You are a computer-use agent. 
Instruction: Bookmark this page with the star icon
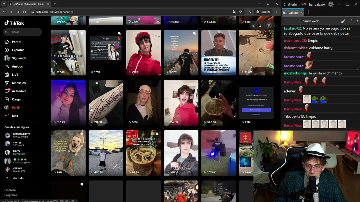click(x=240, y=12)
